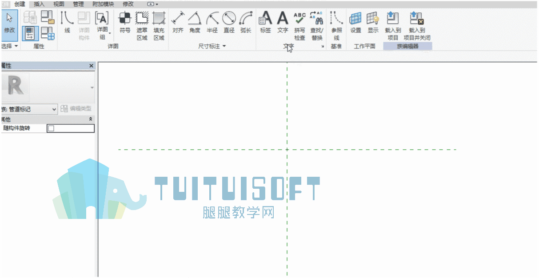Open 查找/替换 (Find/Replace)
This screenshot has width=539, height=278.
tap(317, 26)
